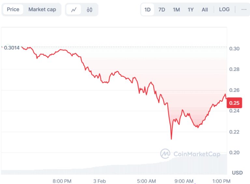Choose the 1M time range
Screen dimensions: 250x184
176,9
